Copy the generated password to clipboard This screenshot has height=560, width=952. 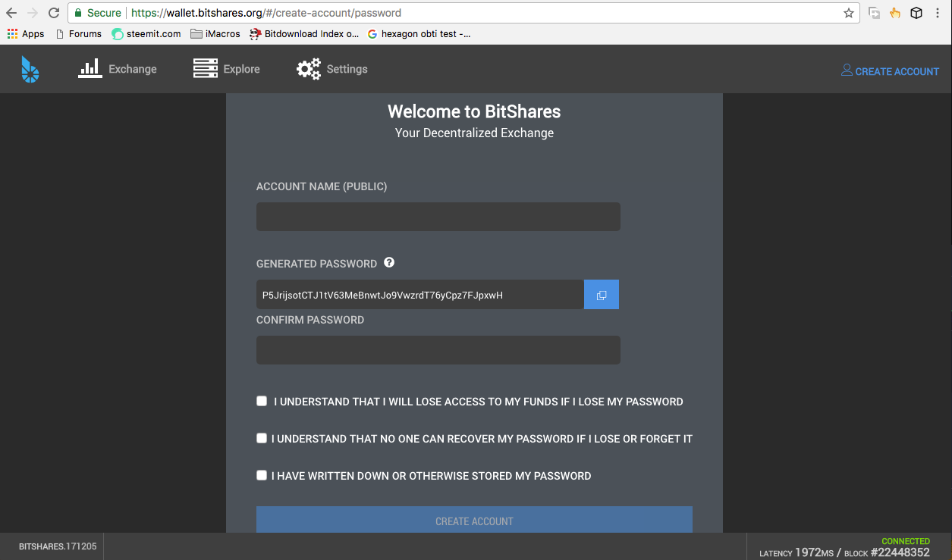602,295
